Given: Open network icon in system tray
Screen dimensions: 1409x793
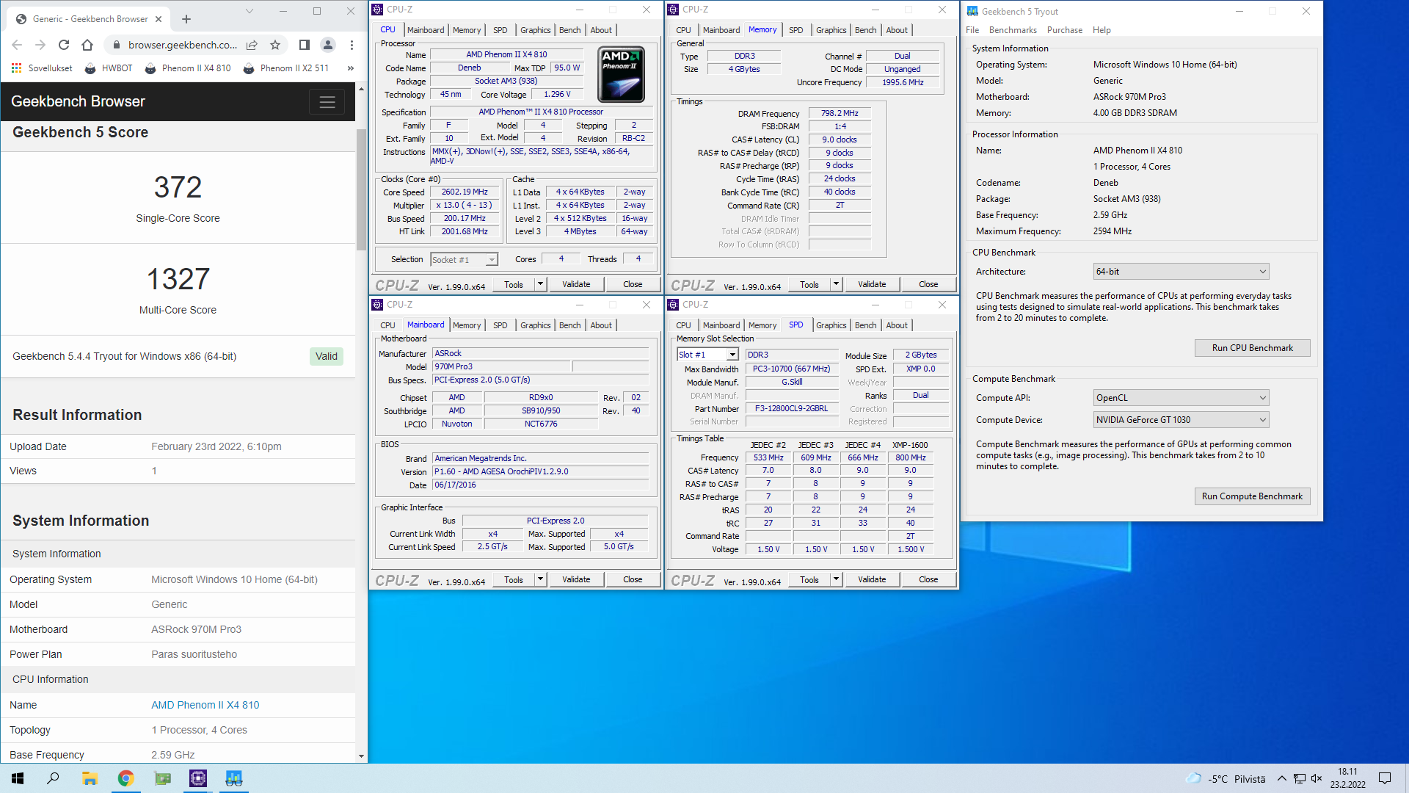Looking at the screenshot, I should [1299, 778].
